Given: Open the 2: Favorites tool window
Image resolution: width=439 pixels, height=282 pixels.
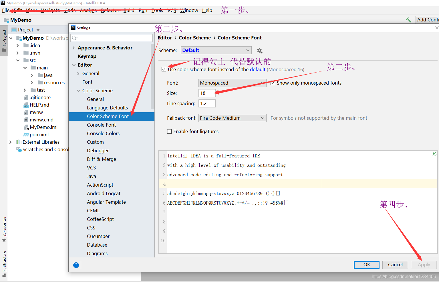Looking at the screenshot, I should click(x=4, y=229).
